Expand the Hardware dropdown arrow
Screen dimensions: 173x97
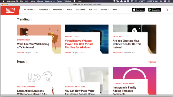63,10
